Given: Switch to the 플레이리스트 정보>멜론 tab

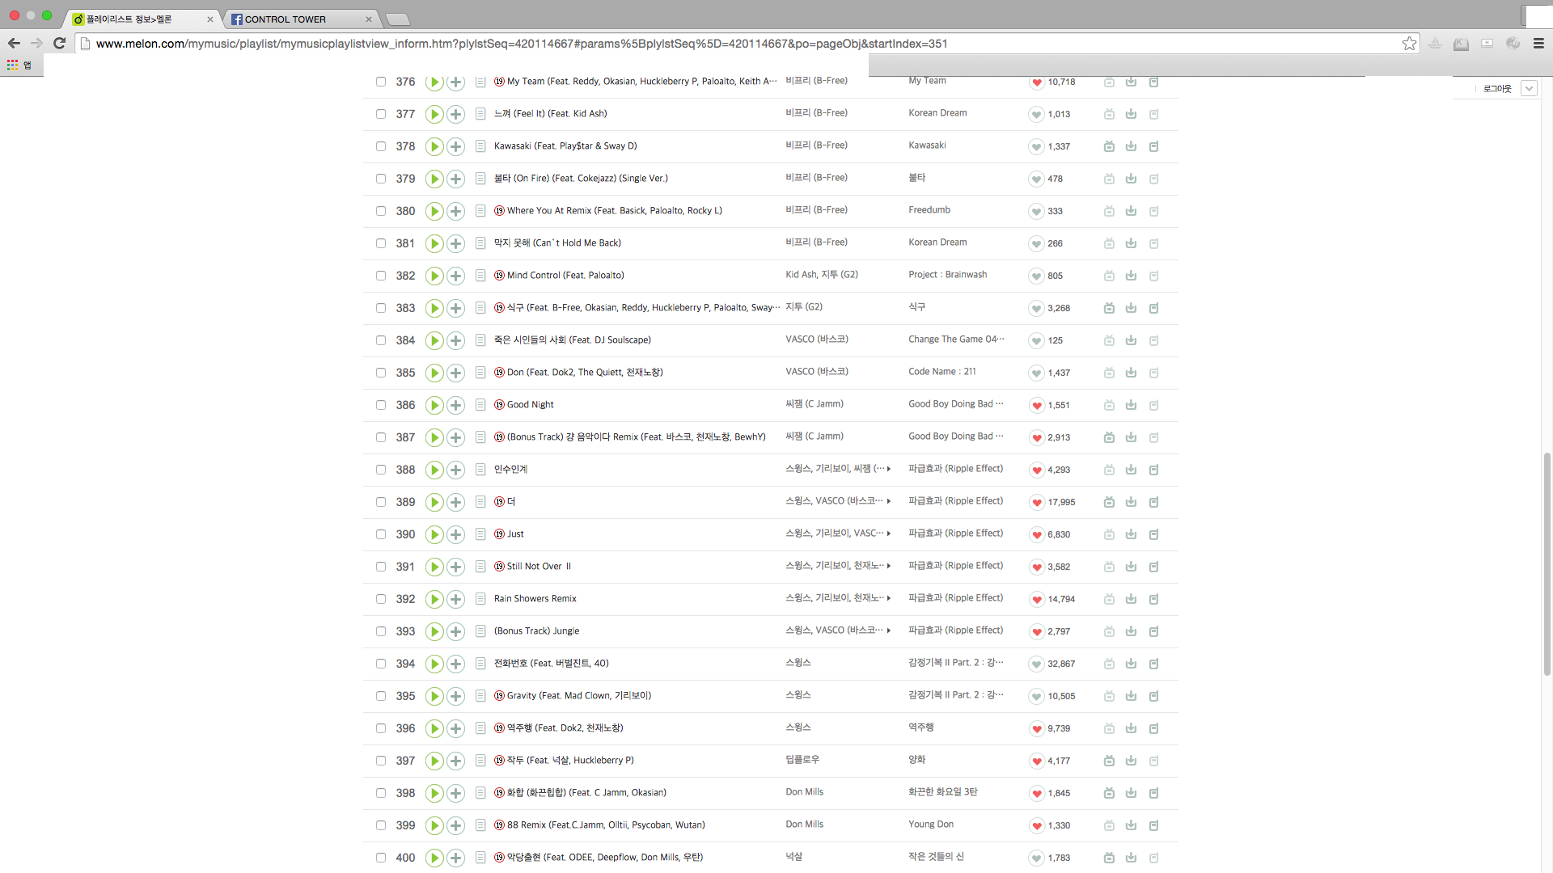Looking at the screenshot, I should (142, 19).
